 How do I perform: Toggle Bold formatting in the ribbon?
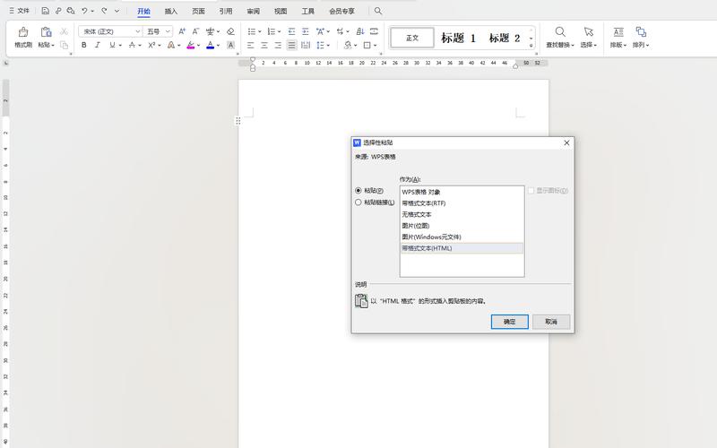[x=84, y=45]
